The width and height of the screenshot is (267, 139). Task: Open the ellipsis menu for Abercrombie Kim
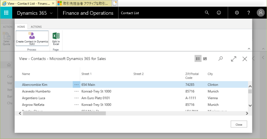[76, 85]
